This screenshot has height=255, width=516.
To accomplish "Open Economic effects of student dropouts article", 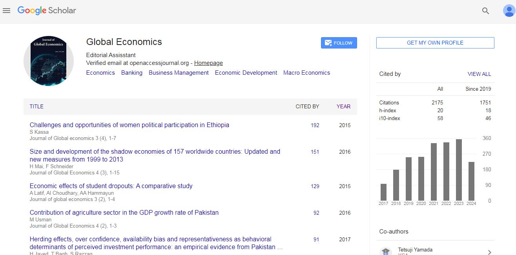I will pyautogui.click(x=111, y=186).
